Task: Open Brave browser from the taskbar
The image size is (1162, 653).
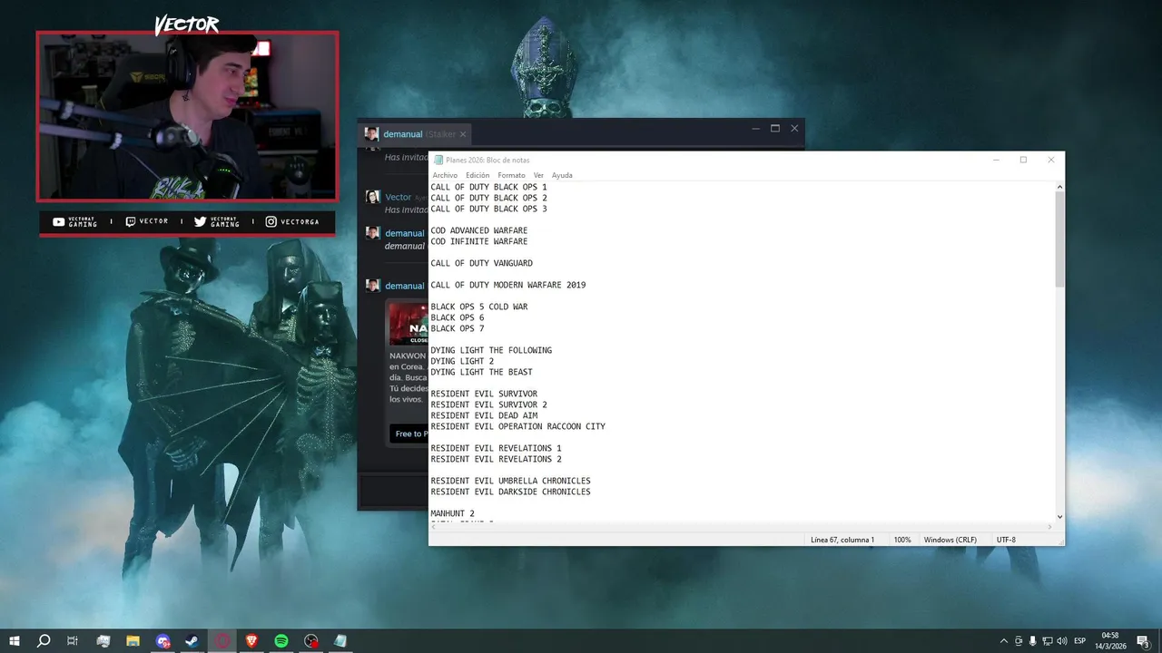Action: tap(251, 641)
